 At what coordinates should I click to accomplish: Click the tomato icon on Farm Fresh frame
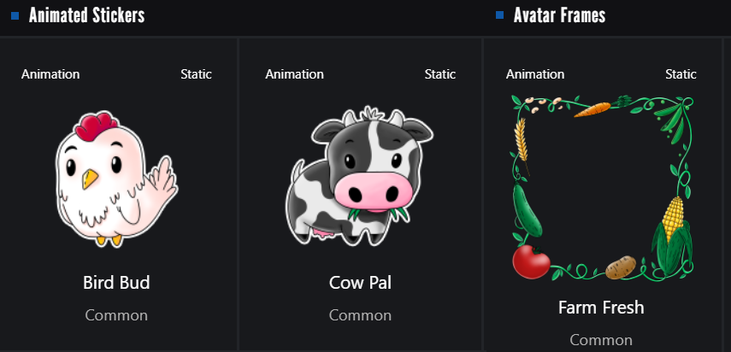pos(532,262)
